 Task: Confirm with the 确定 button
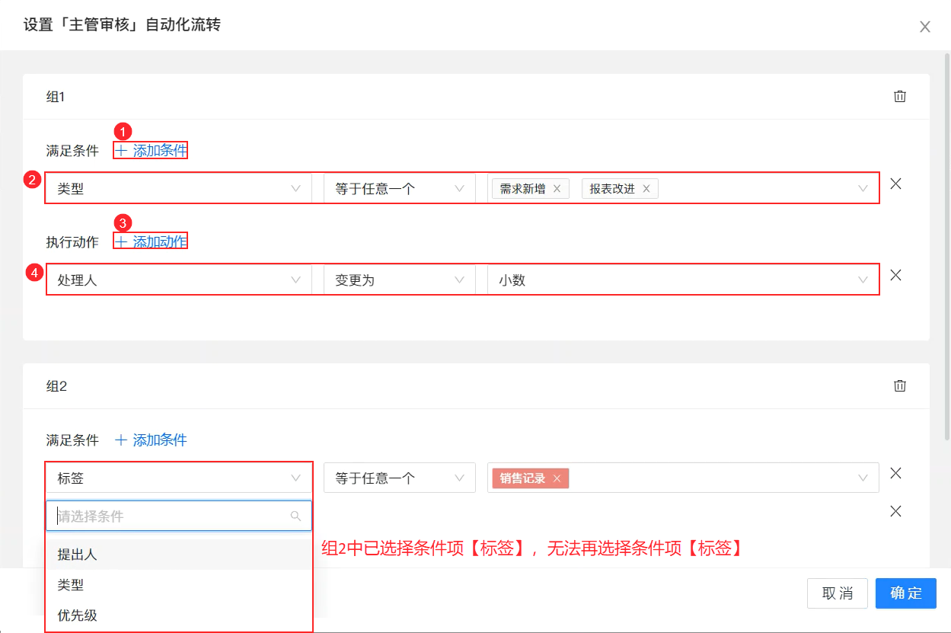coord(906,593)
